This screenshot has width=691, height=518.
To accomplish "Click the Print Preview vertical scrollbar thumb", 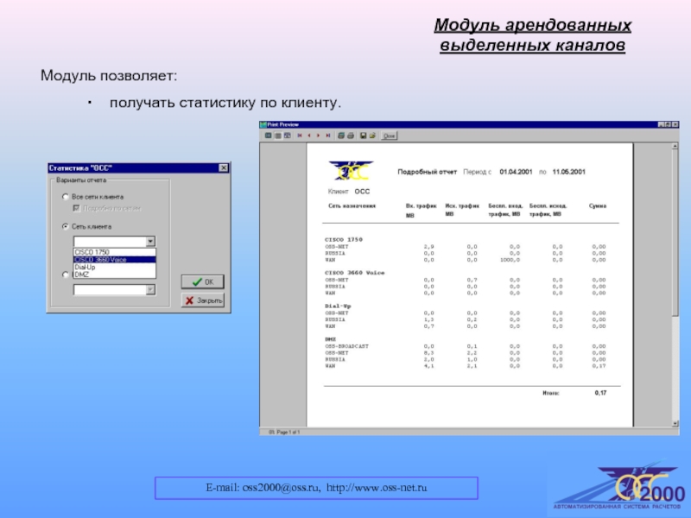I will click(675, 233).
